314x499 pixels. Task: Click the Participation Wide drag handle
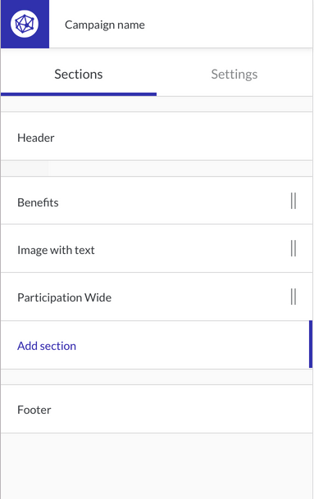(x=294, y=297)
